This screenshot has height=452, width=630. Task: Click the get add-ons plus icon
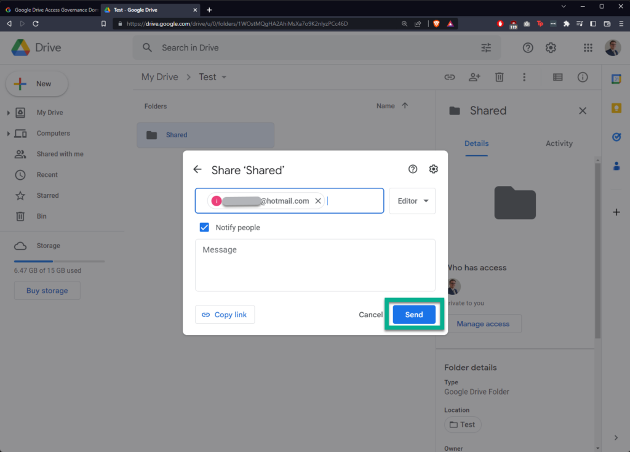coord(616,212)
